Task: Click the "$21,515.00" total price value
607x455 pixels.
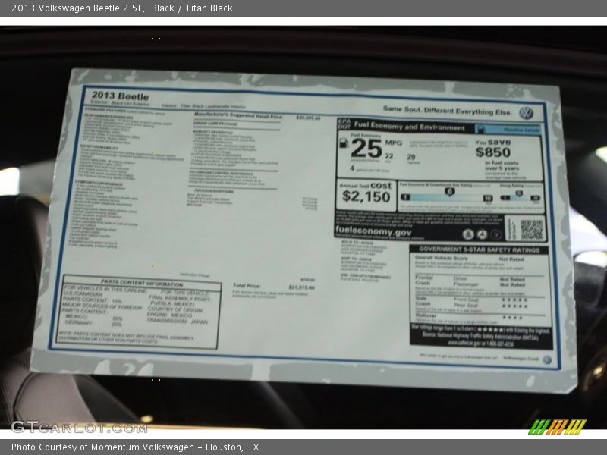Action: [301, 287]
